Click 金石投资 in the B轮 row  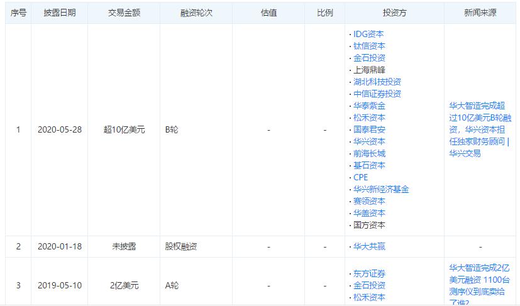click(x=369, y=58)
